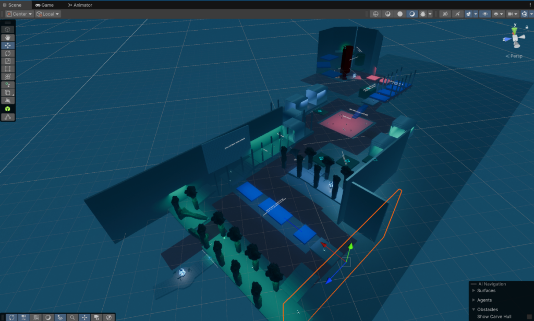
Task: Switch to Wireframe draw mode
Action: [x=375, y=14]
